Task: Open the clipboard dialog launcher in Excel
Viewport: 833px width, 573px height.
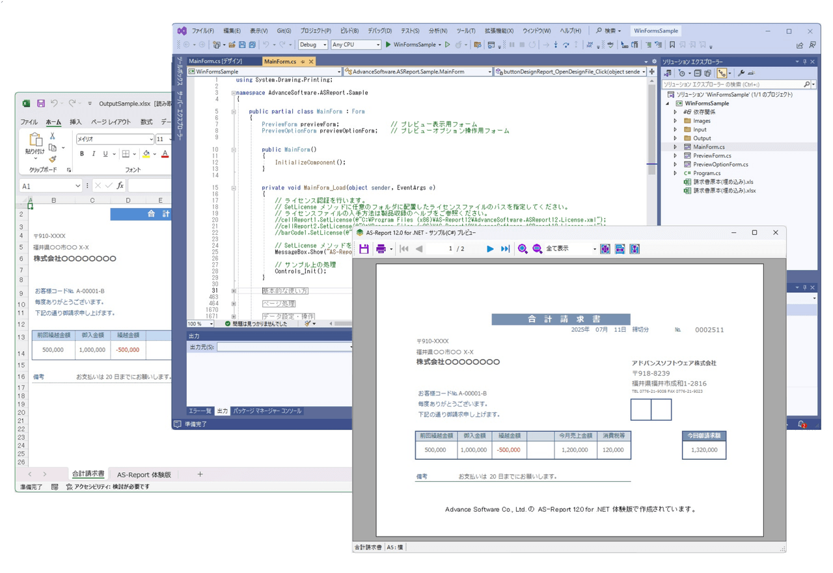Action: click(x=68, y=170)
